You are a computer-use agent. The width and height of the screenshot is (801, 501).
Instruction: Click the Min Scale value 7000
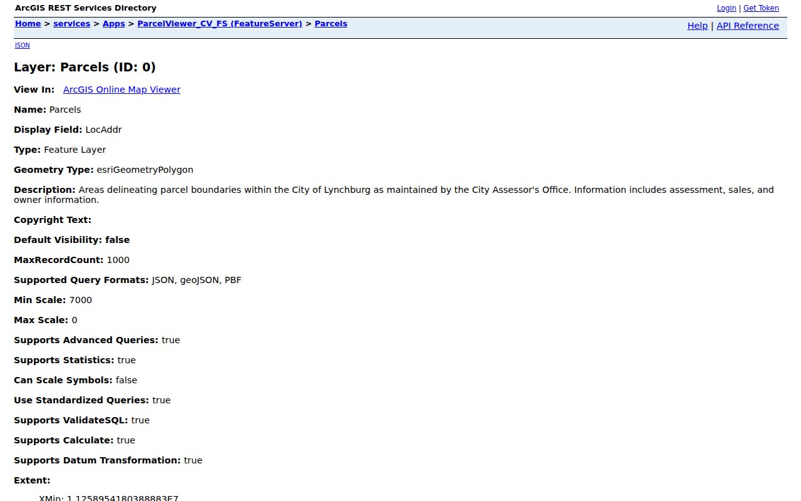(x=81, y=300)
